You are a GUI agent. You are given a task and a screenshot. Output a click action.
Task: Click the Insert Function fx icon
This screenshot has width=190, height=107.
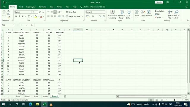[x=32, y=25]
